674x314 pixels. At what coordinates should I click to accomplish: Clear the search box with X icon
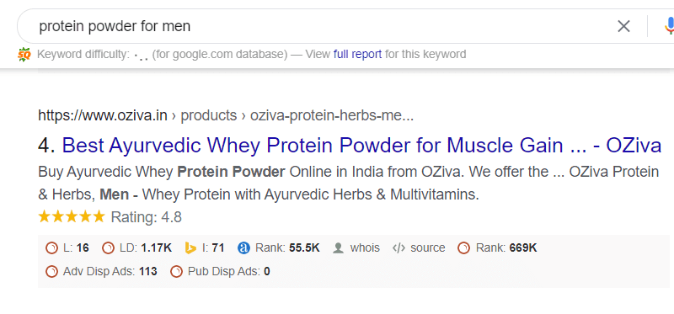[623, 27]
